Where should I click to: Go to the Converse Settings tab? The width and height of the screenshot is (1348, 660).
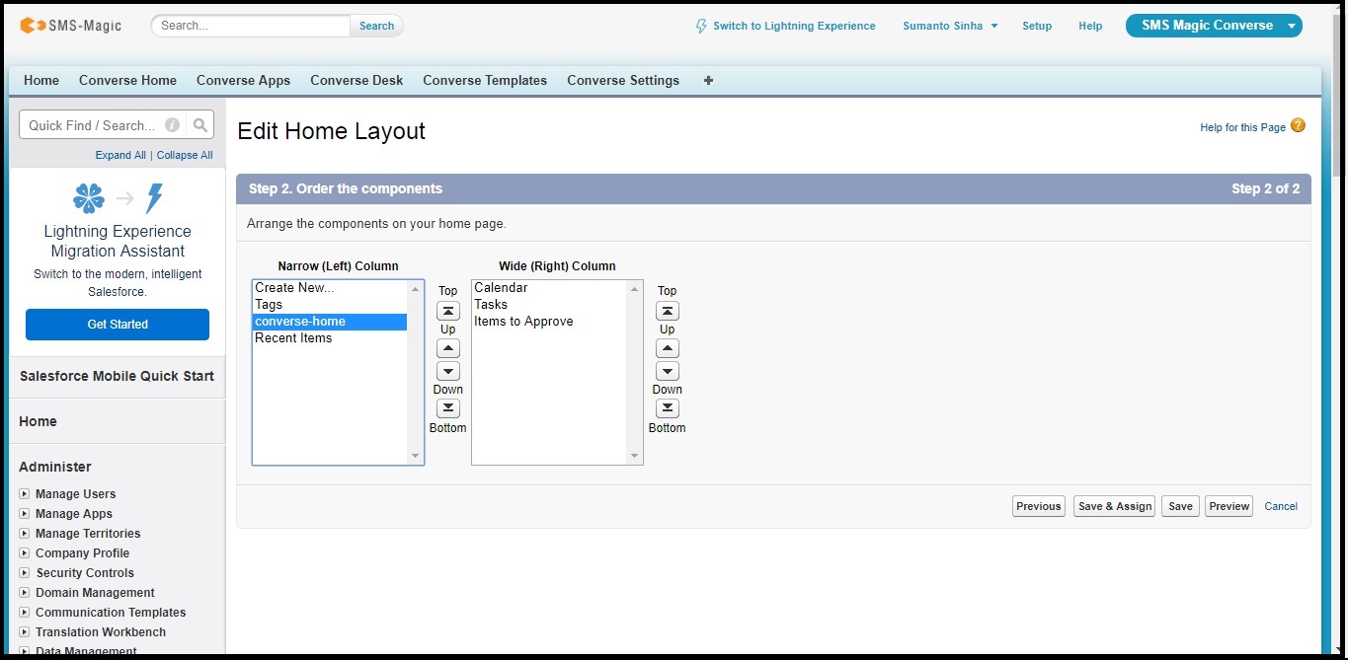[x=623, y=81]
